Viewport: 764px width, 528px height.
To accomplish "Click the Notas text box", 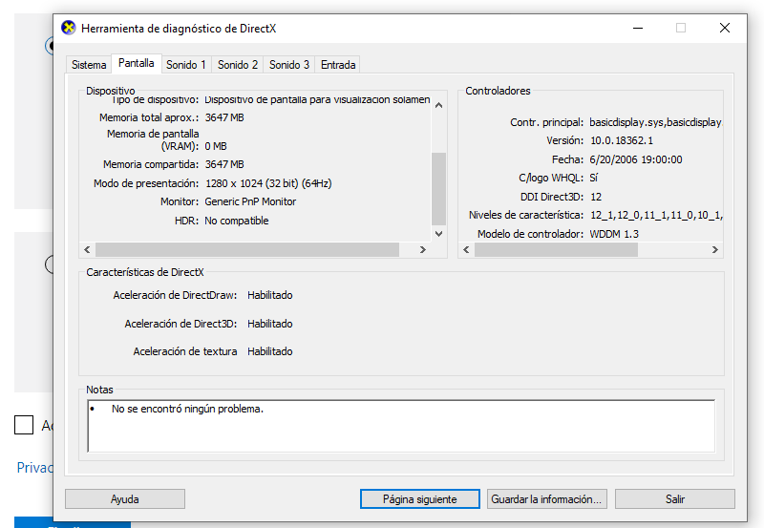I will (x=401, y=426).
